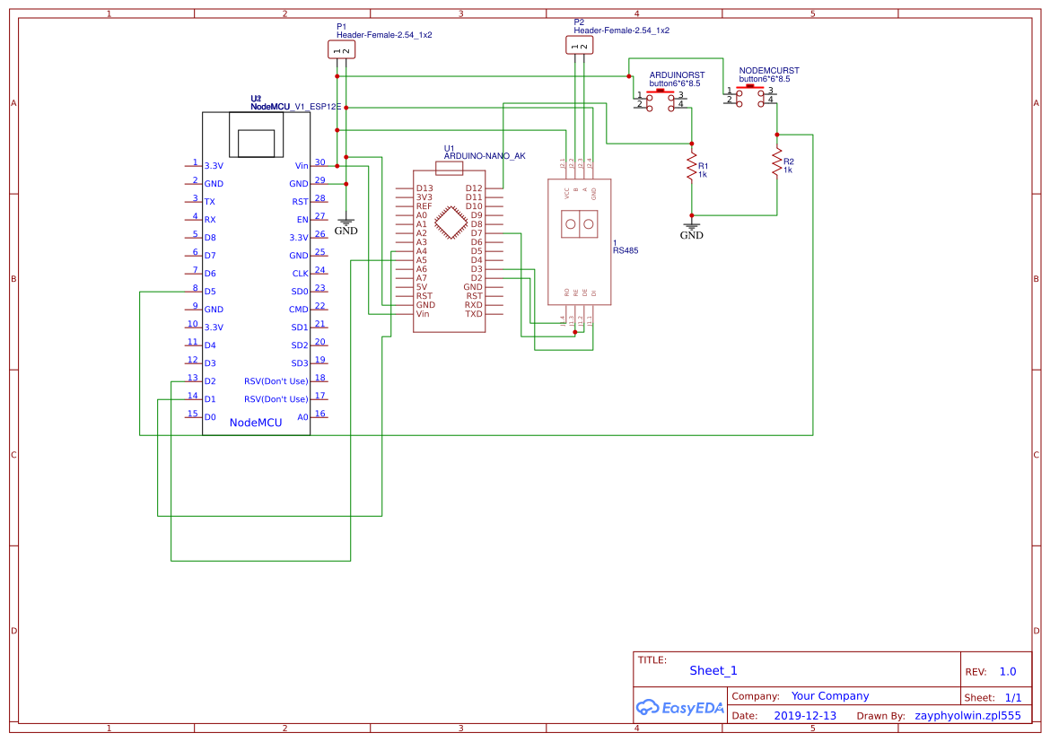Select the GND symbol below NodeMCU
This screenshot has height=742, width=1050.
tap(346, 223)
